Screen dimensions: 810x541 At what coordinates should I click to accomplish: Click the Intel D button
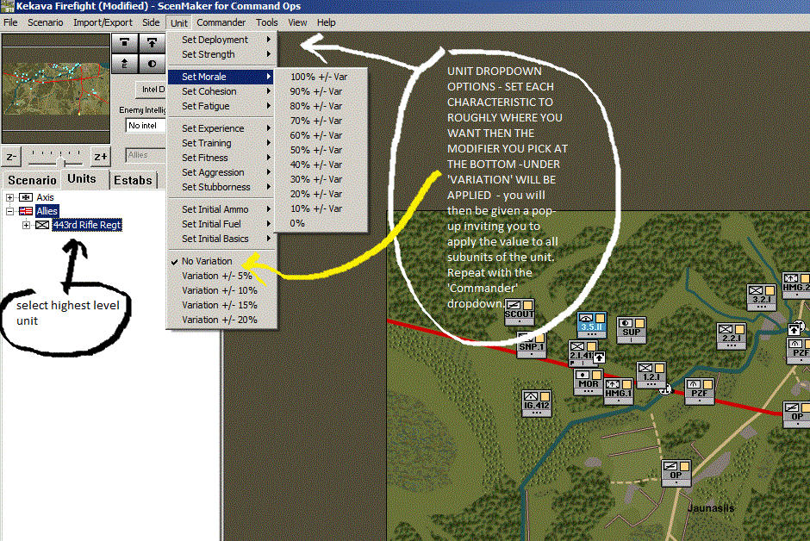pos(151,90)
